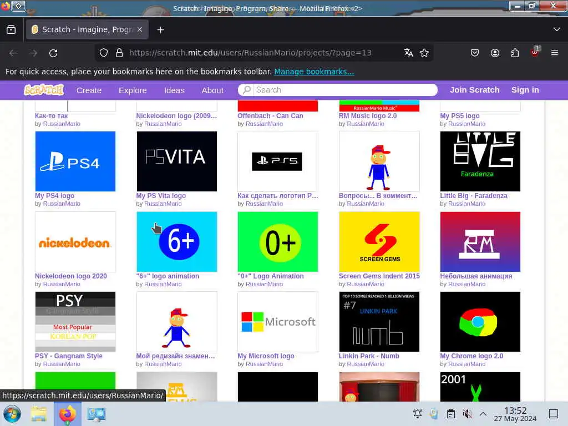
Task: Open the nickelodeon logo thumbnail
Action: (75, 242)
